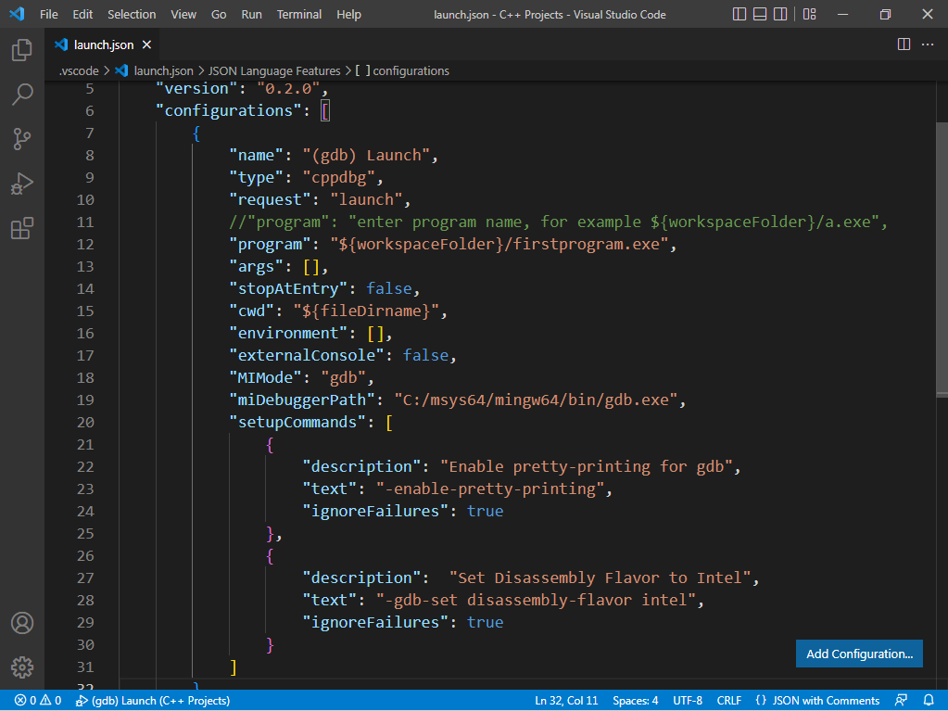Screen dimensions: 948x711
Task: Open the Terminal menu
Action: [x=298, y=15]
